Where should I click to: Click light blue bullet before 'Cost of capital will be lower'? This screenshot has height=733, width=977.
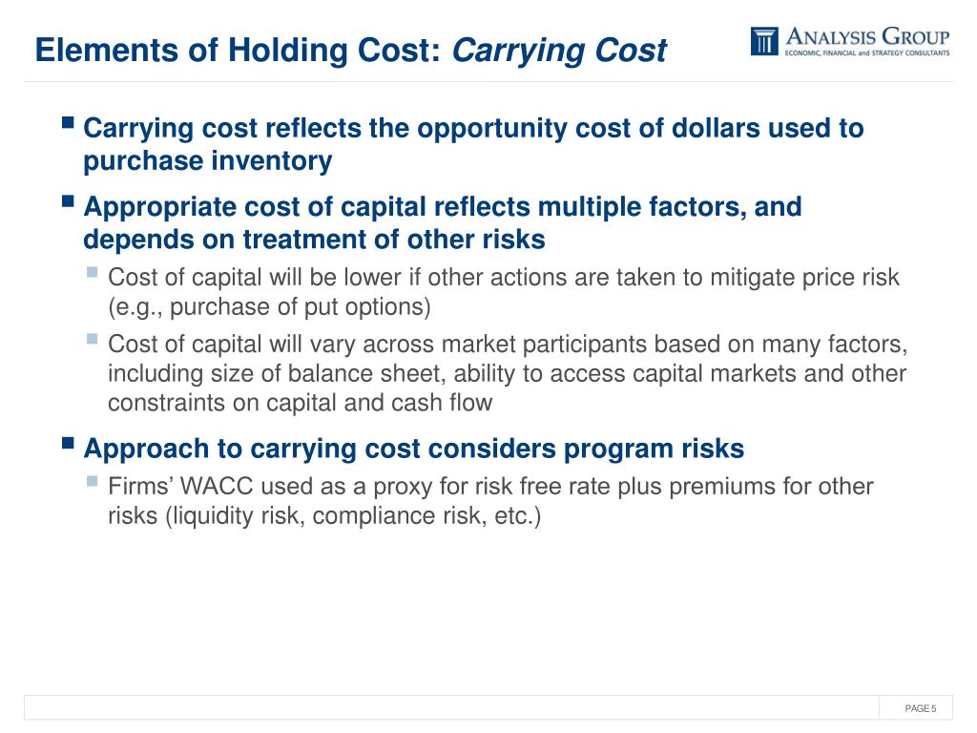click(x=93, y=272)
